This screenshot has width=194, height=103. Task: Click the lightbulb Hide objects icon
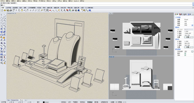coord(62,10)
